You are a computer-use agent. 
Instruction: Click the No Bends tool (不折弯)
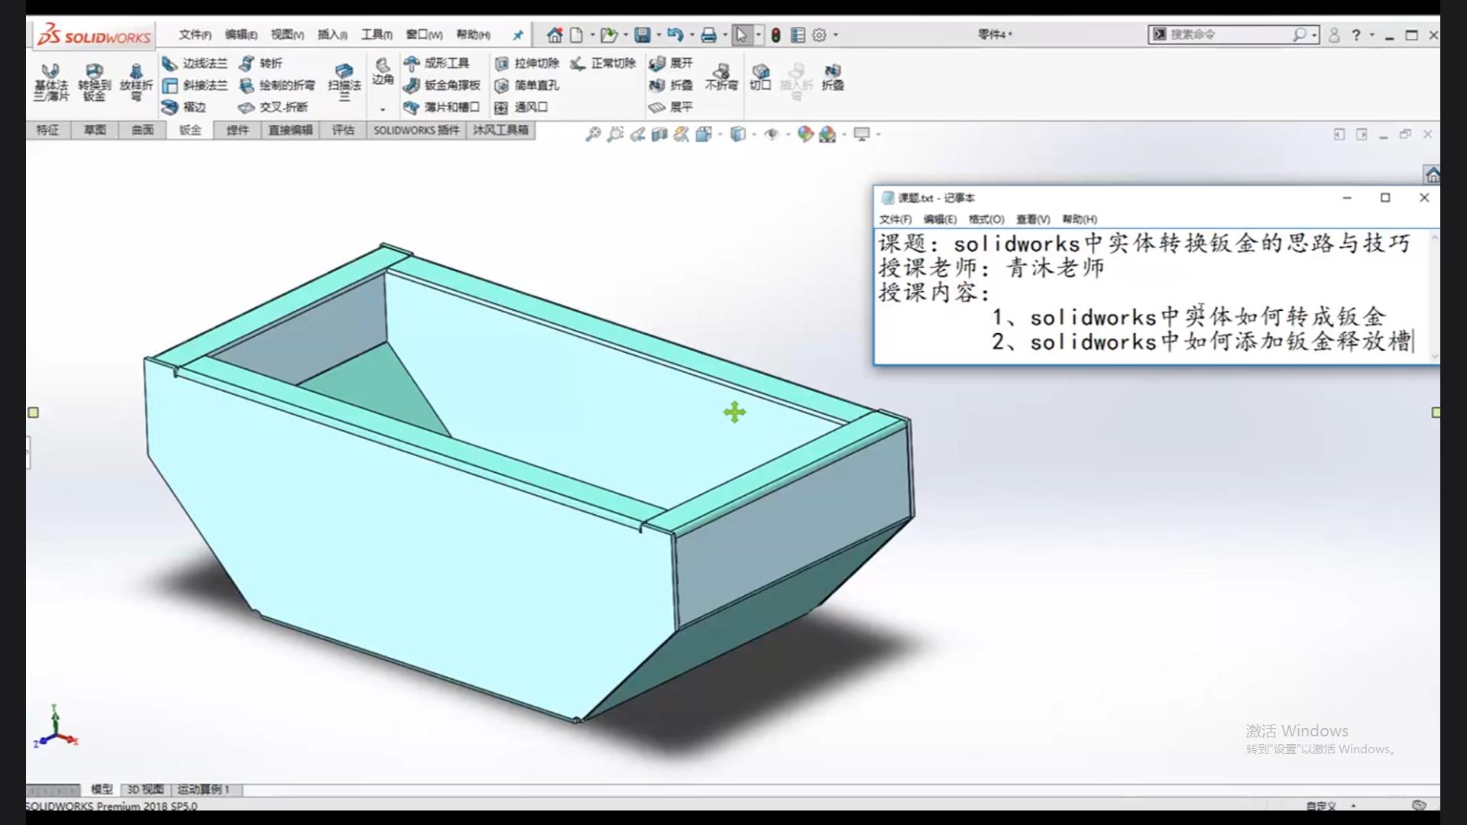click(x=721, y=78)
